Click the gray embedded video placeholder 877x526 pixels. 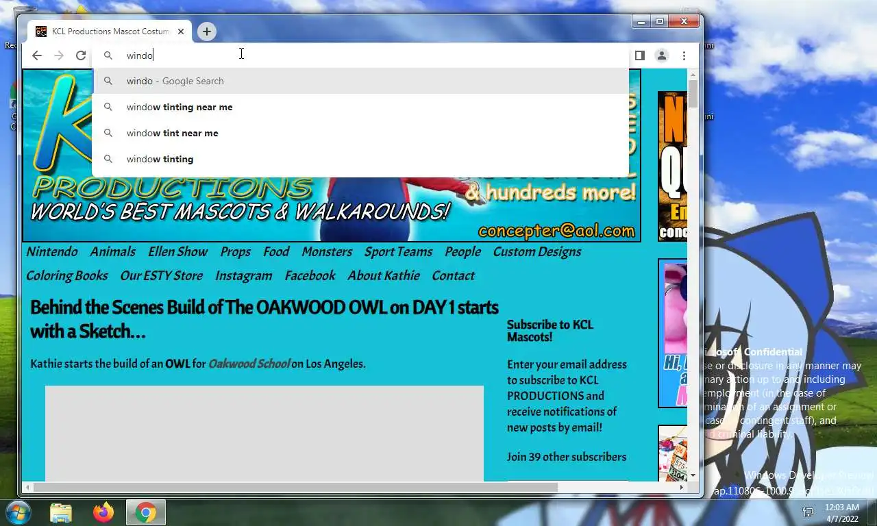pos(264,433)
